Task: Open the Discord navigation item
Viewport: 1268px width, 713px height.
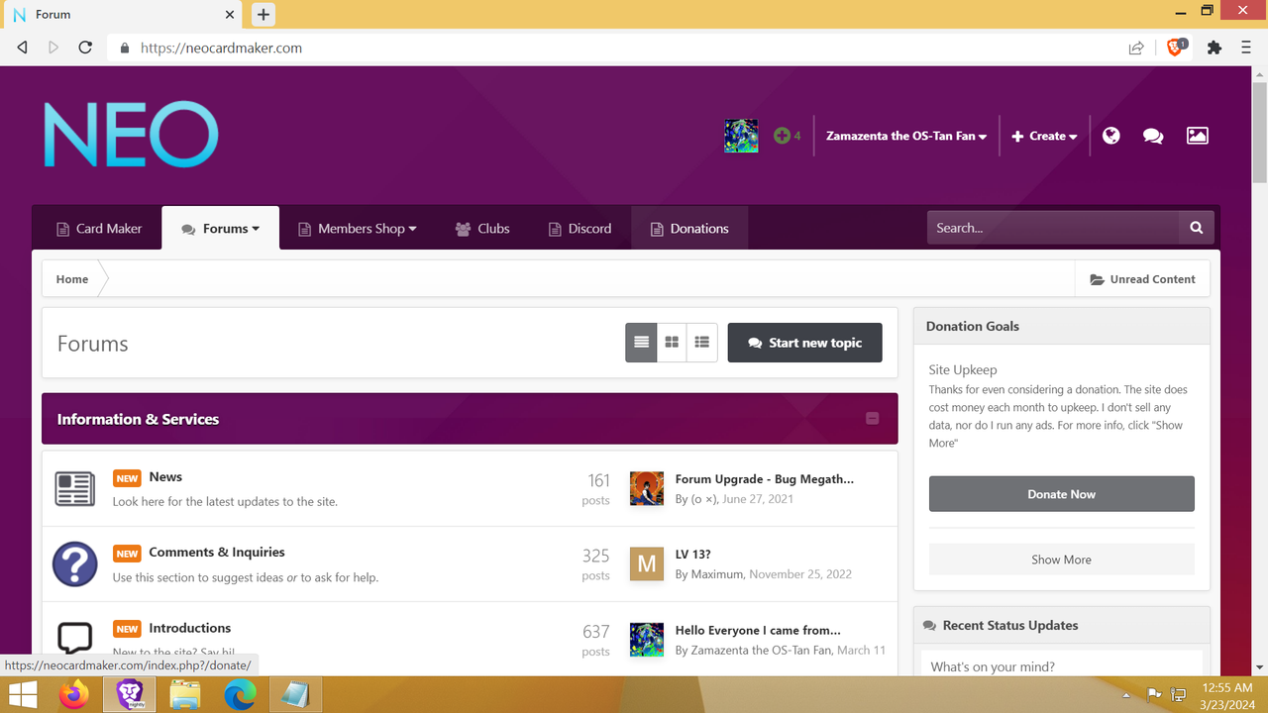Action: [580, 228]
